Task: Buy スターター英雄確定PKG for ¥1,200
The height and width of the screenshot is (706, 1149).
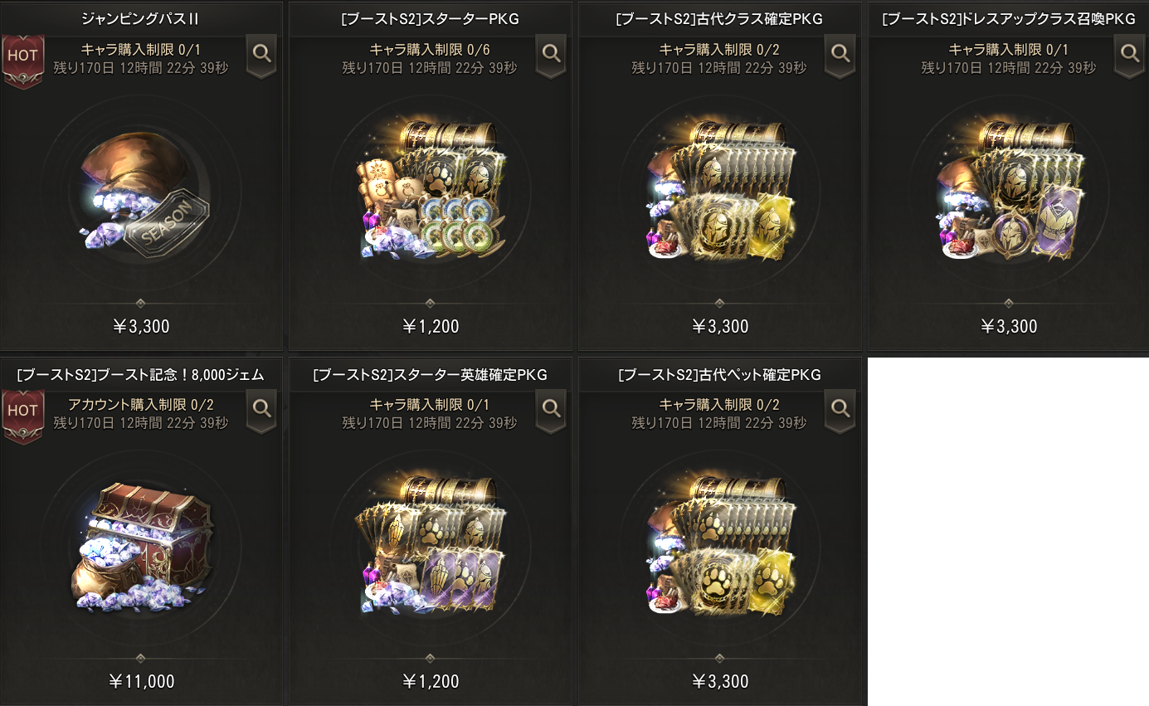Action: coord(430,682)
